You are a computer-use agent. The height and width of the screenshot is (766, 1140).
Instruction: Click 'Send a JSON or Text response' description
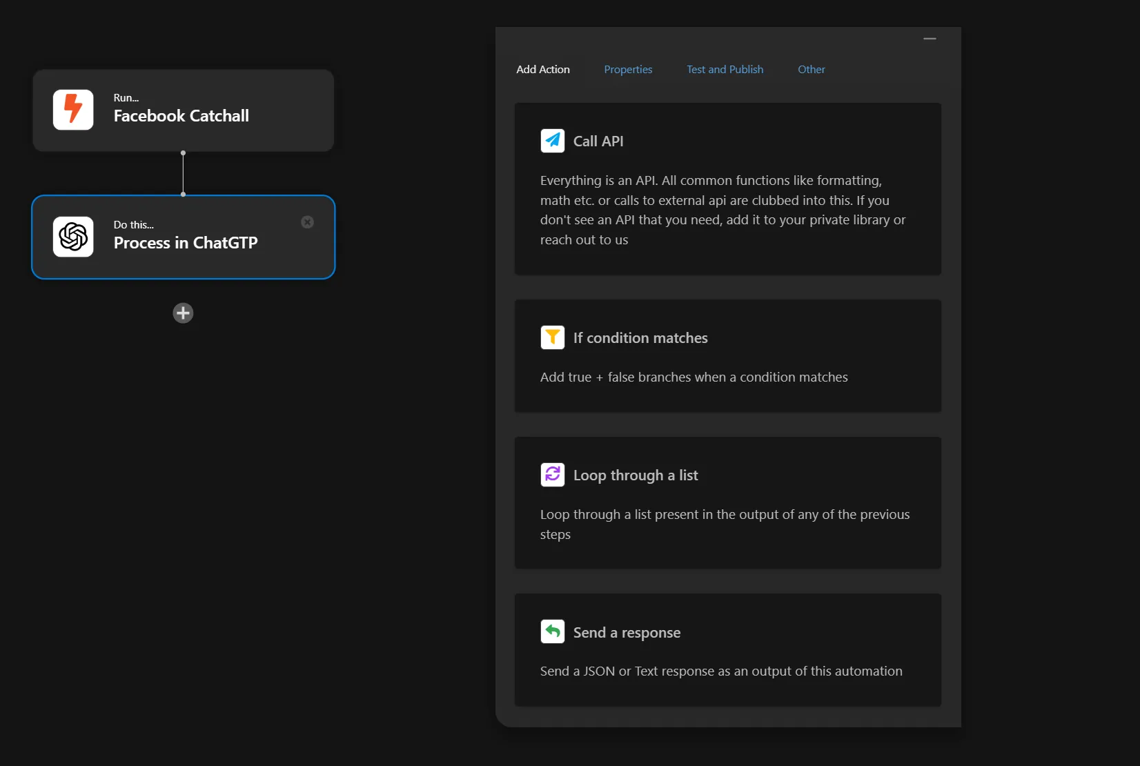tap(721, 671)
